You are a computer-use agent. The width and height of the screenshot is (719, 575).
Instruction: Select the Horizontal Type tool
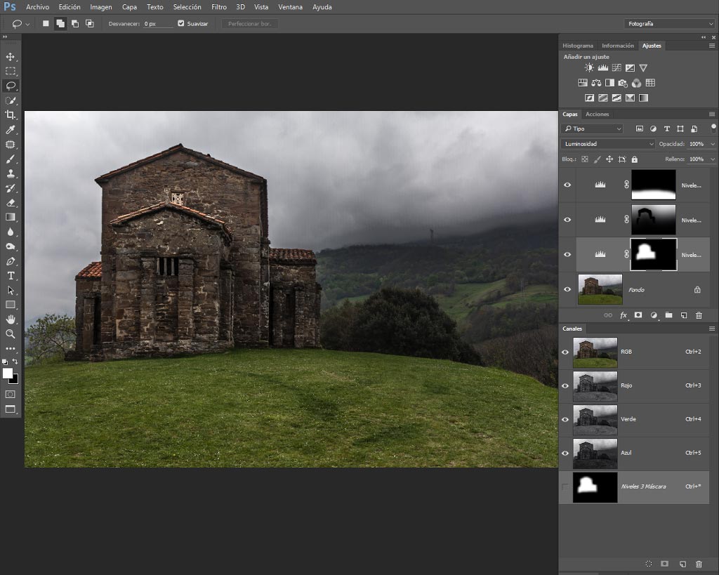pyautogui.click(x=10, y=276)
